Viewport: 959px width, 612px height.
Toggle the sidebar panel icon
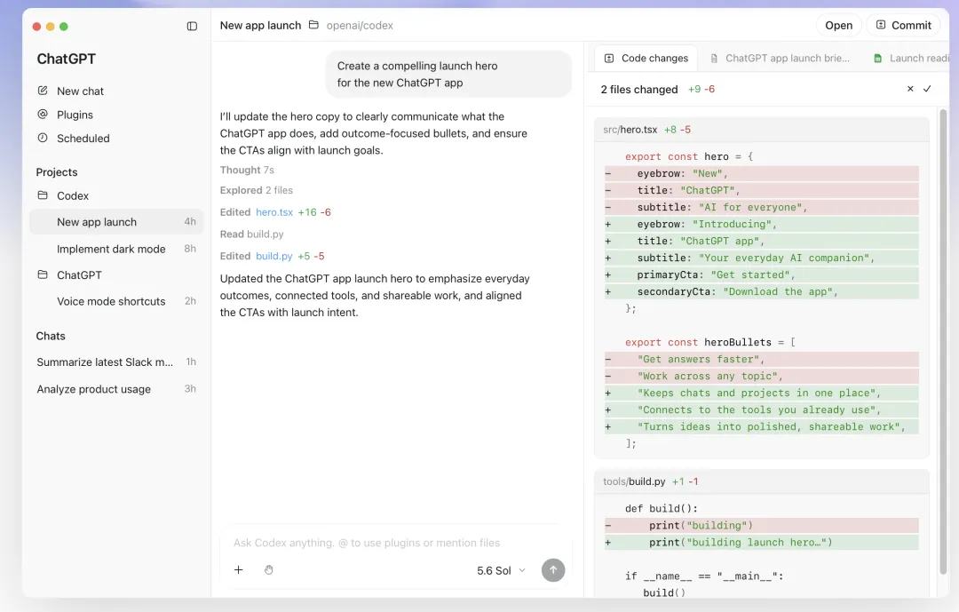coord(192,27)
